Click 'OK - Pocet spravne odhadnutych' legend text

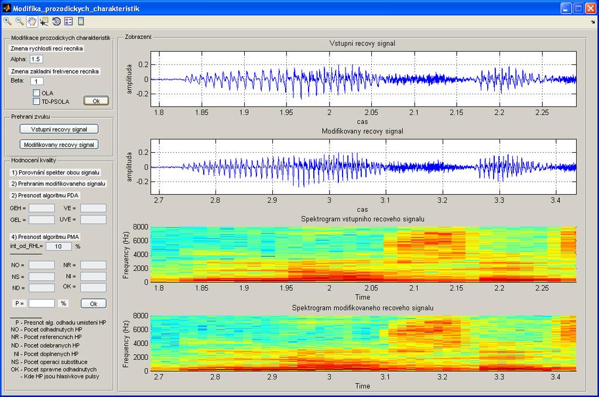pyautogui.click(x=53, y=369)
